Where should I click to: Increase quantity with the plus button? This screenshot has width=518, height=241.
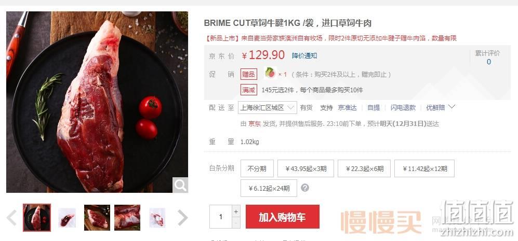coord(236,211)
